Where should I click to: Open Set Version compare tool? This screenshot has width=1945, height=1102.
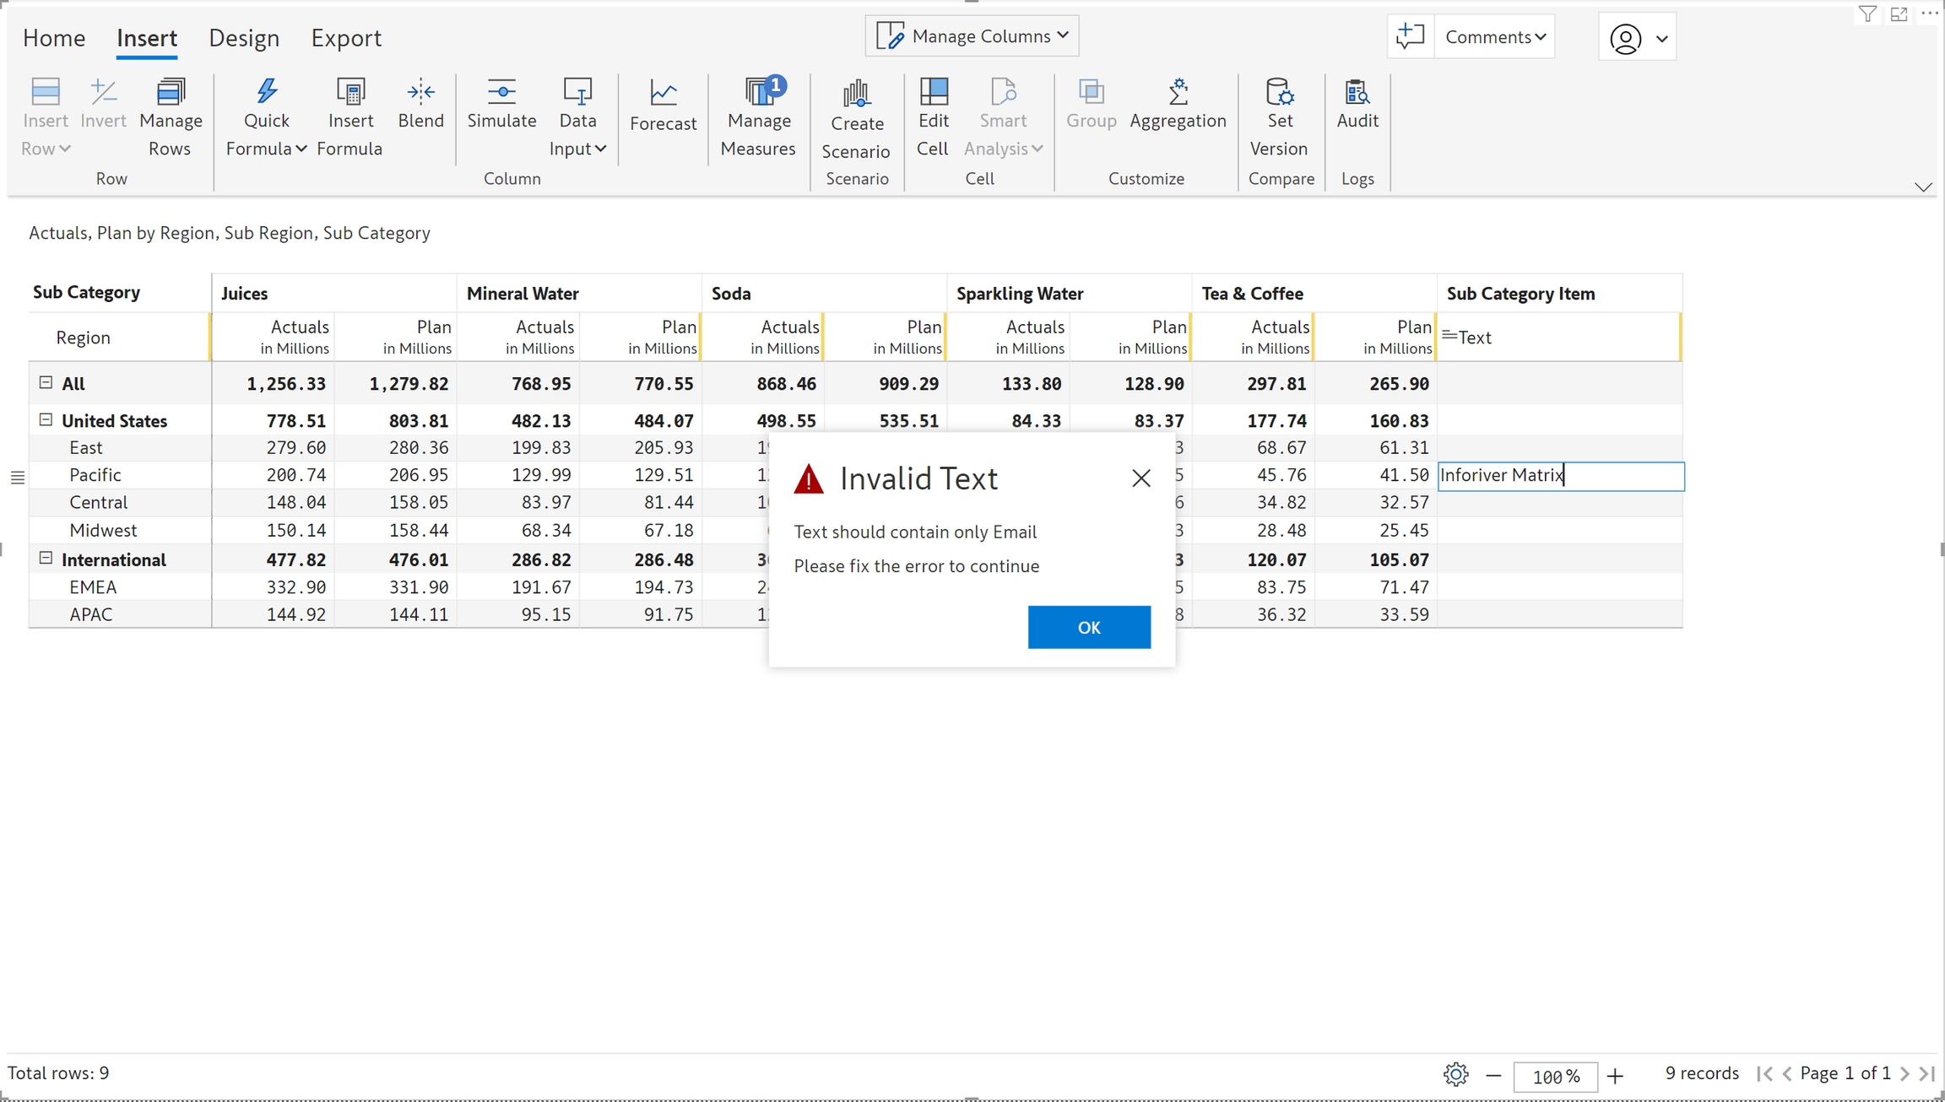pos(1279,91)
